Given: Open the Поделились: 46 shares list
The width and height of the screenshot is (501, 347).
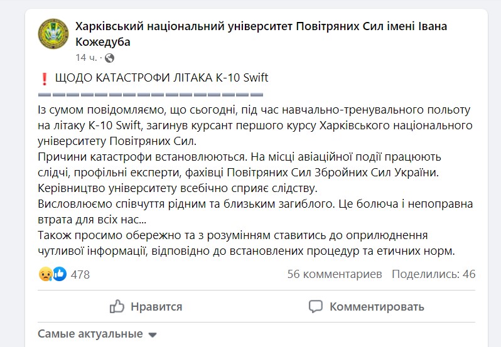Looking at the screenshot, I should coord(434,274).
